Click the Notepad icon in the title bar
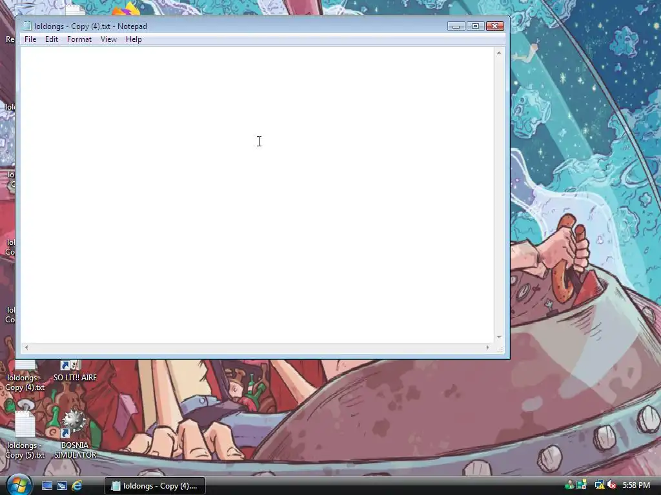 27,26
